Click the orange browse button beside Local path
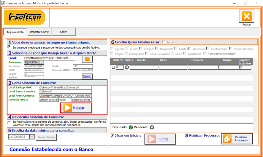 pos(87,59)
